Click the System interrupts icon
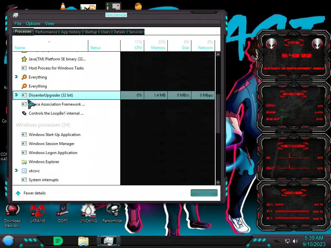The width and height of the screenshot is (331, 248). click(x=24, y=180)
